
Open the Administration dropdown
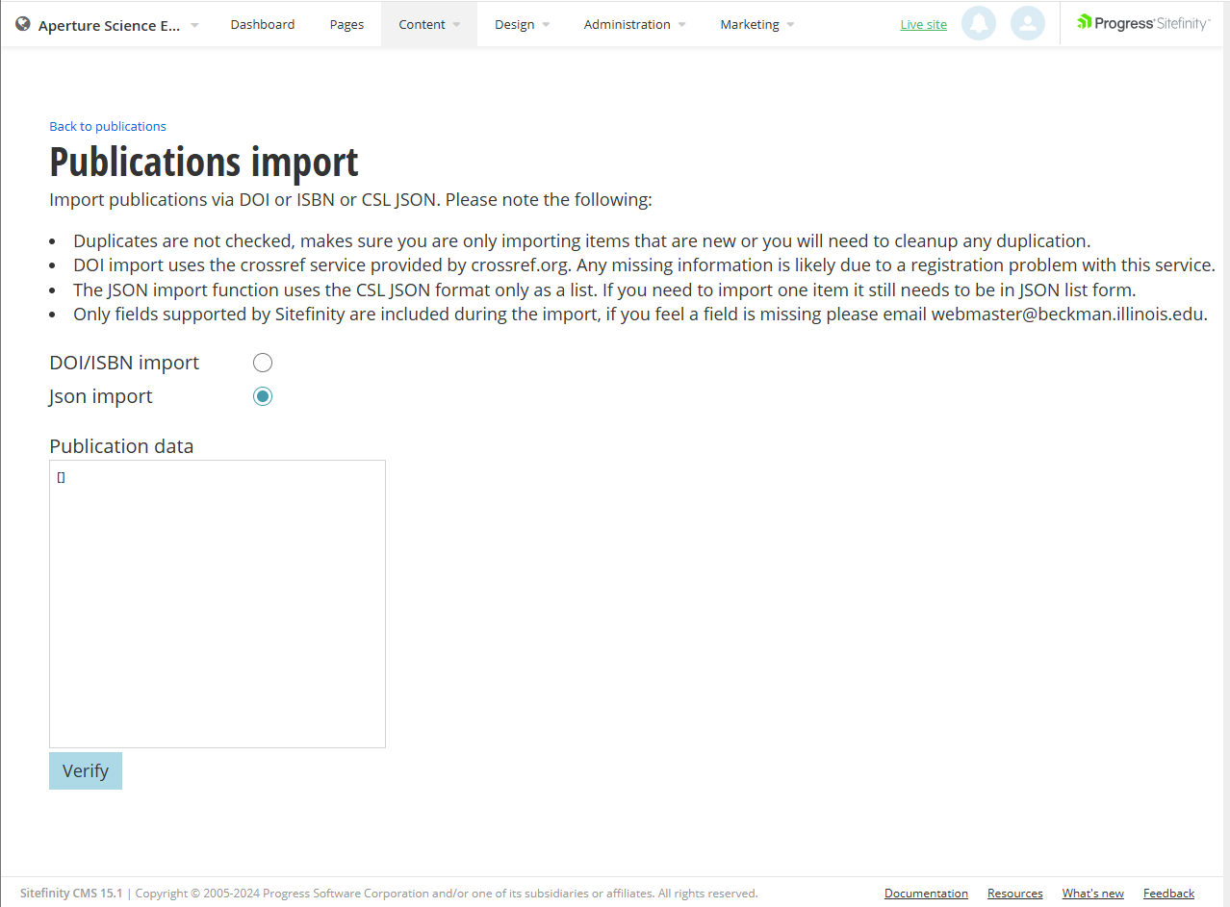pyautogui.click(x=633, y=24)
